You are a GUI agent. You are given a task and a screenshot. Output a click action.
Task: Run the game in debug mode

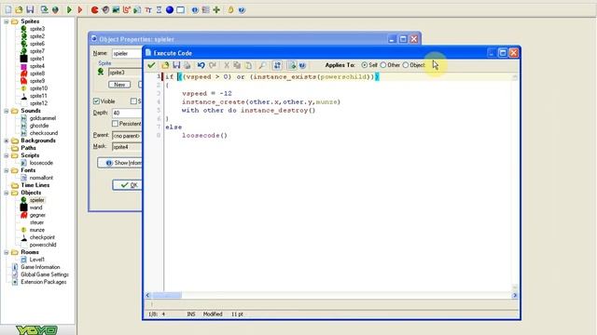(80, 10)
